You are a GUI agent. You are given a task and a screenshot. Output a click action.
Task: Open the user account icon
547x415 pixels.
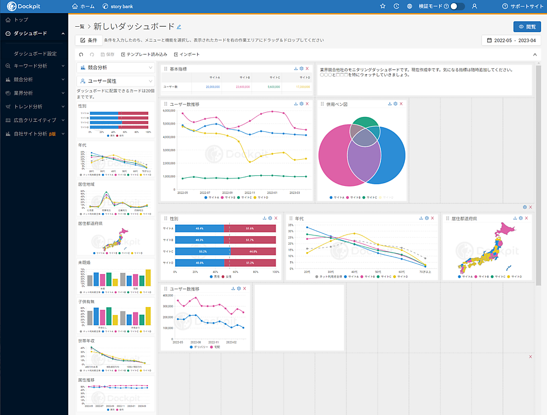[474, 6]
